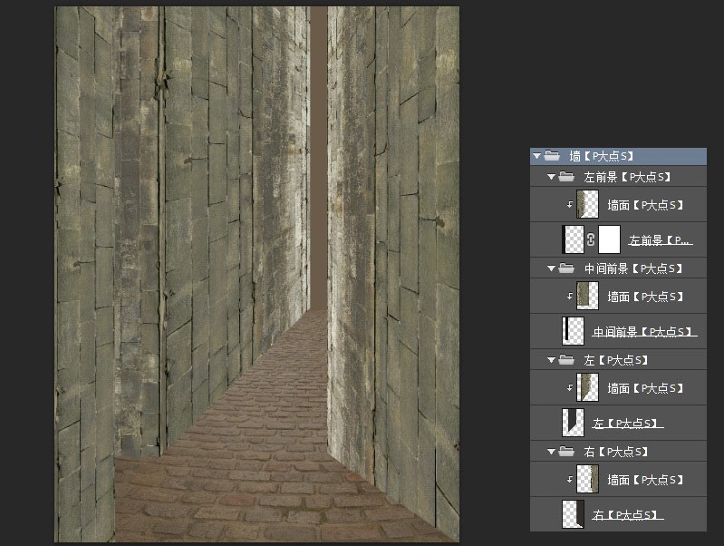Collapse the 墙【P大点S】 top-level group
The width and height of the screenshot is (724, 546).
coord(536,156)
